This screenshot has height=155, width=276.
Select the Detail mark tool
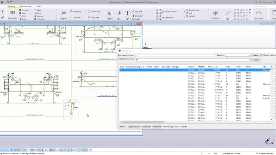click(94, 18)
